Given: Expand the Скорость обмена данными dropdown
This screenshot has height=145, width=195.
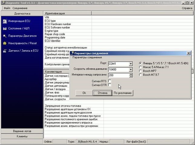Looking at the screenshot, I should tap(131, 69).
